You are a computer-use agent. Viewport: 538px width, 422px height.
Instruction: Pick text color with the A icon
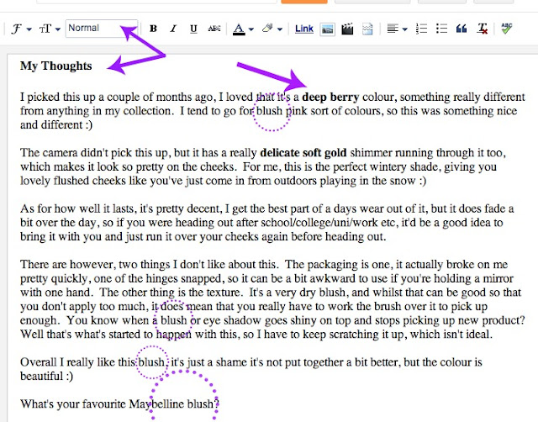[x=239, y=29]
